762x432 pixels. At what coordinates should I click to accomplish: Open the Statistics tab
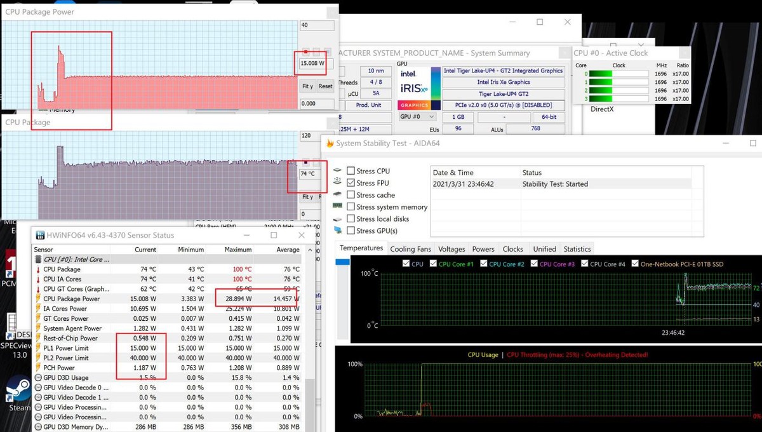point(577,249)
